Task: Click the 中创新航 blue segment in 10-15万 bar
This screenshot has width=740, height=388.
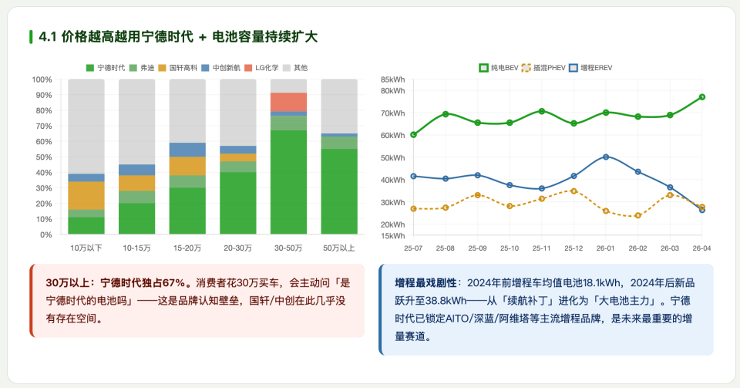Action: (x=137, y=170)
